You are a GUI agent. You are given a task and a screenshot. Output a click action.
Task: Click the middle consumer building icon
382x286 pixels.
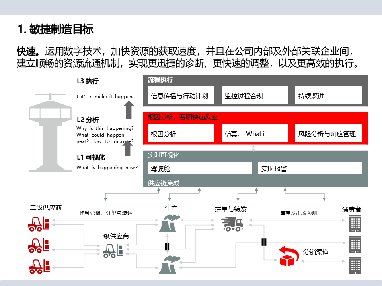355,245
